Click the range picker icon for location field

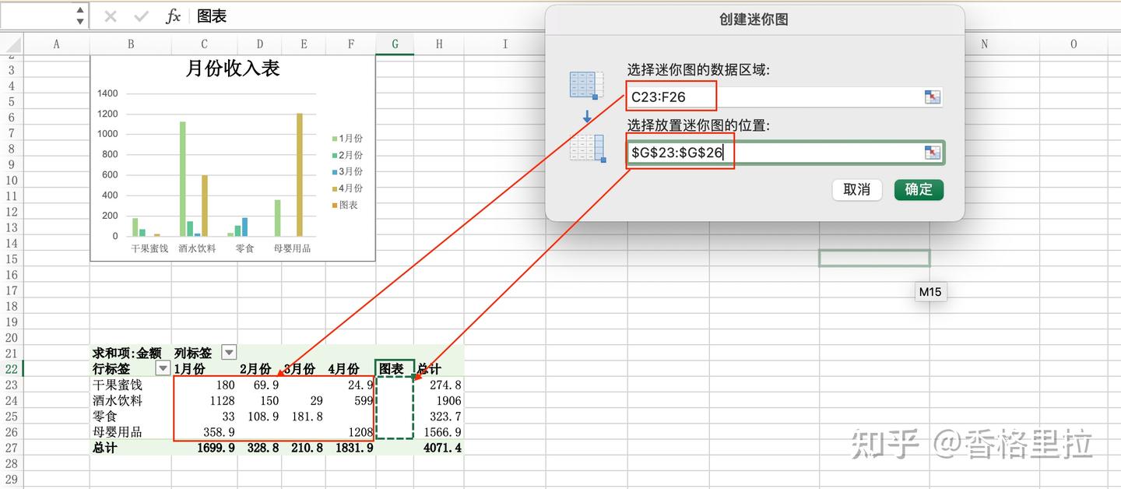click(933, 153)
